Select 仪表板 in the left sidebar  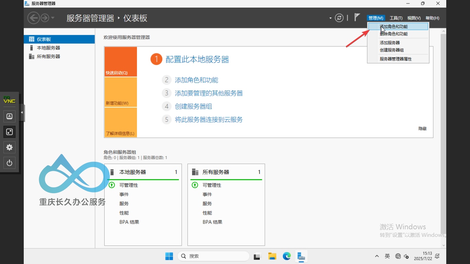tap(59, 39)
